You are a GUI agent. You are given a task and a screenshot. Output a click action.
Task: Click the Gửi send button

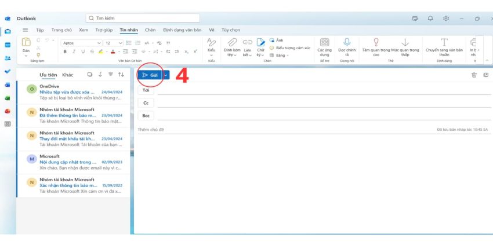pyautogui.click(x=150, y=75)
